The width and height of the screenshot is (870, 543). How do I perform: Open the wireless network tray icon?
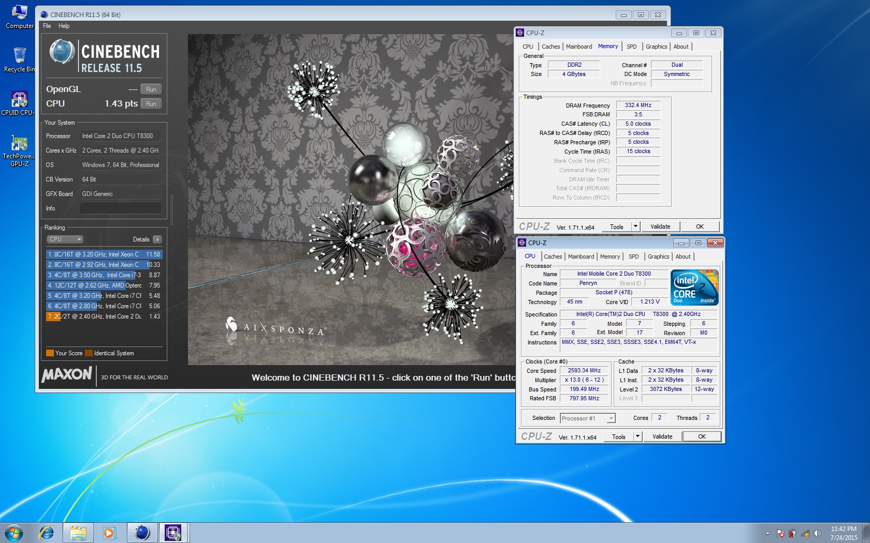click(x=805, y=533)
